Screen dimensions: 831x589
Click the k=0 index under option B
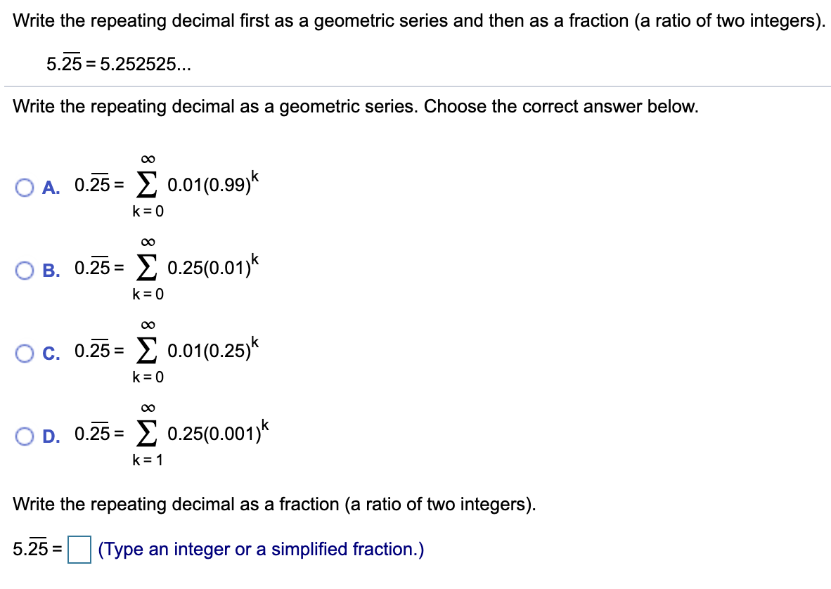pyautogui.click(x=147, y=293)
